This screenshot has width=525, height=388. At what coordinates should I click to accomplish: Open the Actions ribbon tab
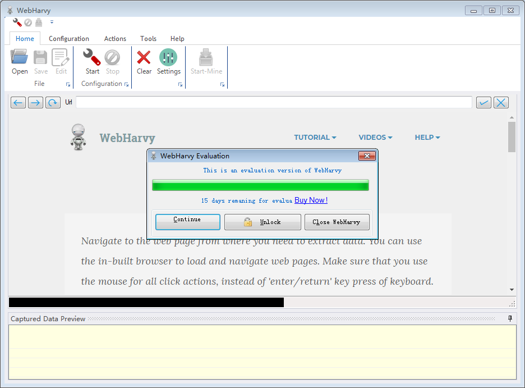click(115, 39)
